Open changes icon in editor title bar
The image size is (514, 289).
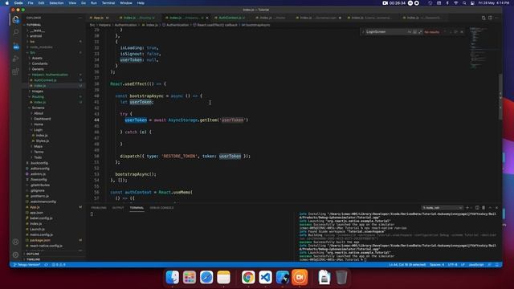[483, 18]
